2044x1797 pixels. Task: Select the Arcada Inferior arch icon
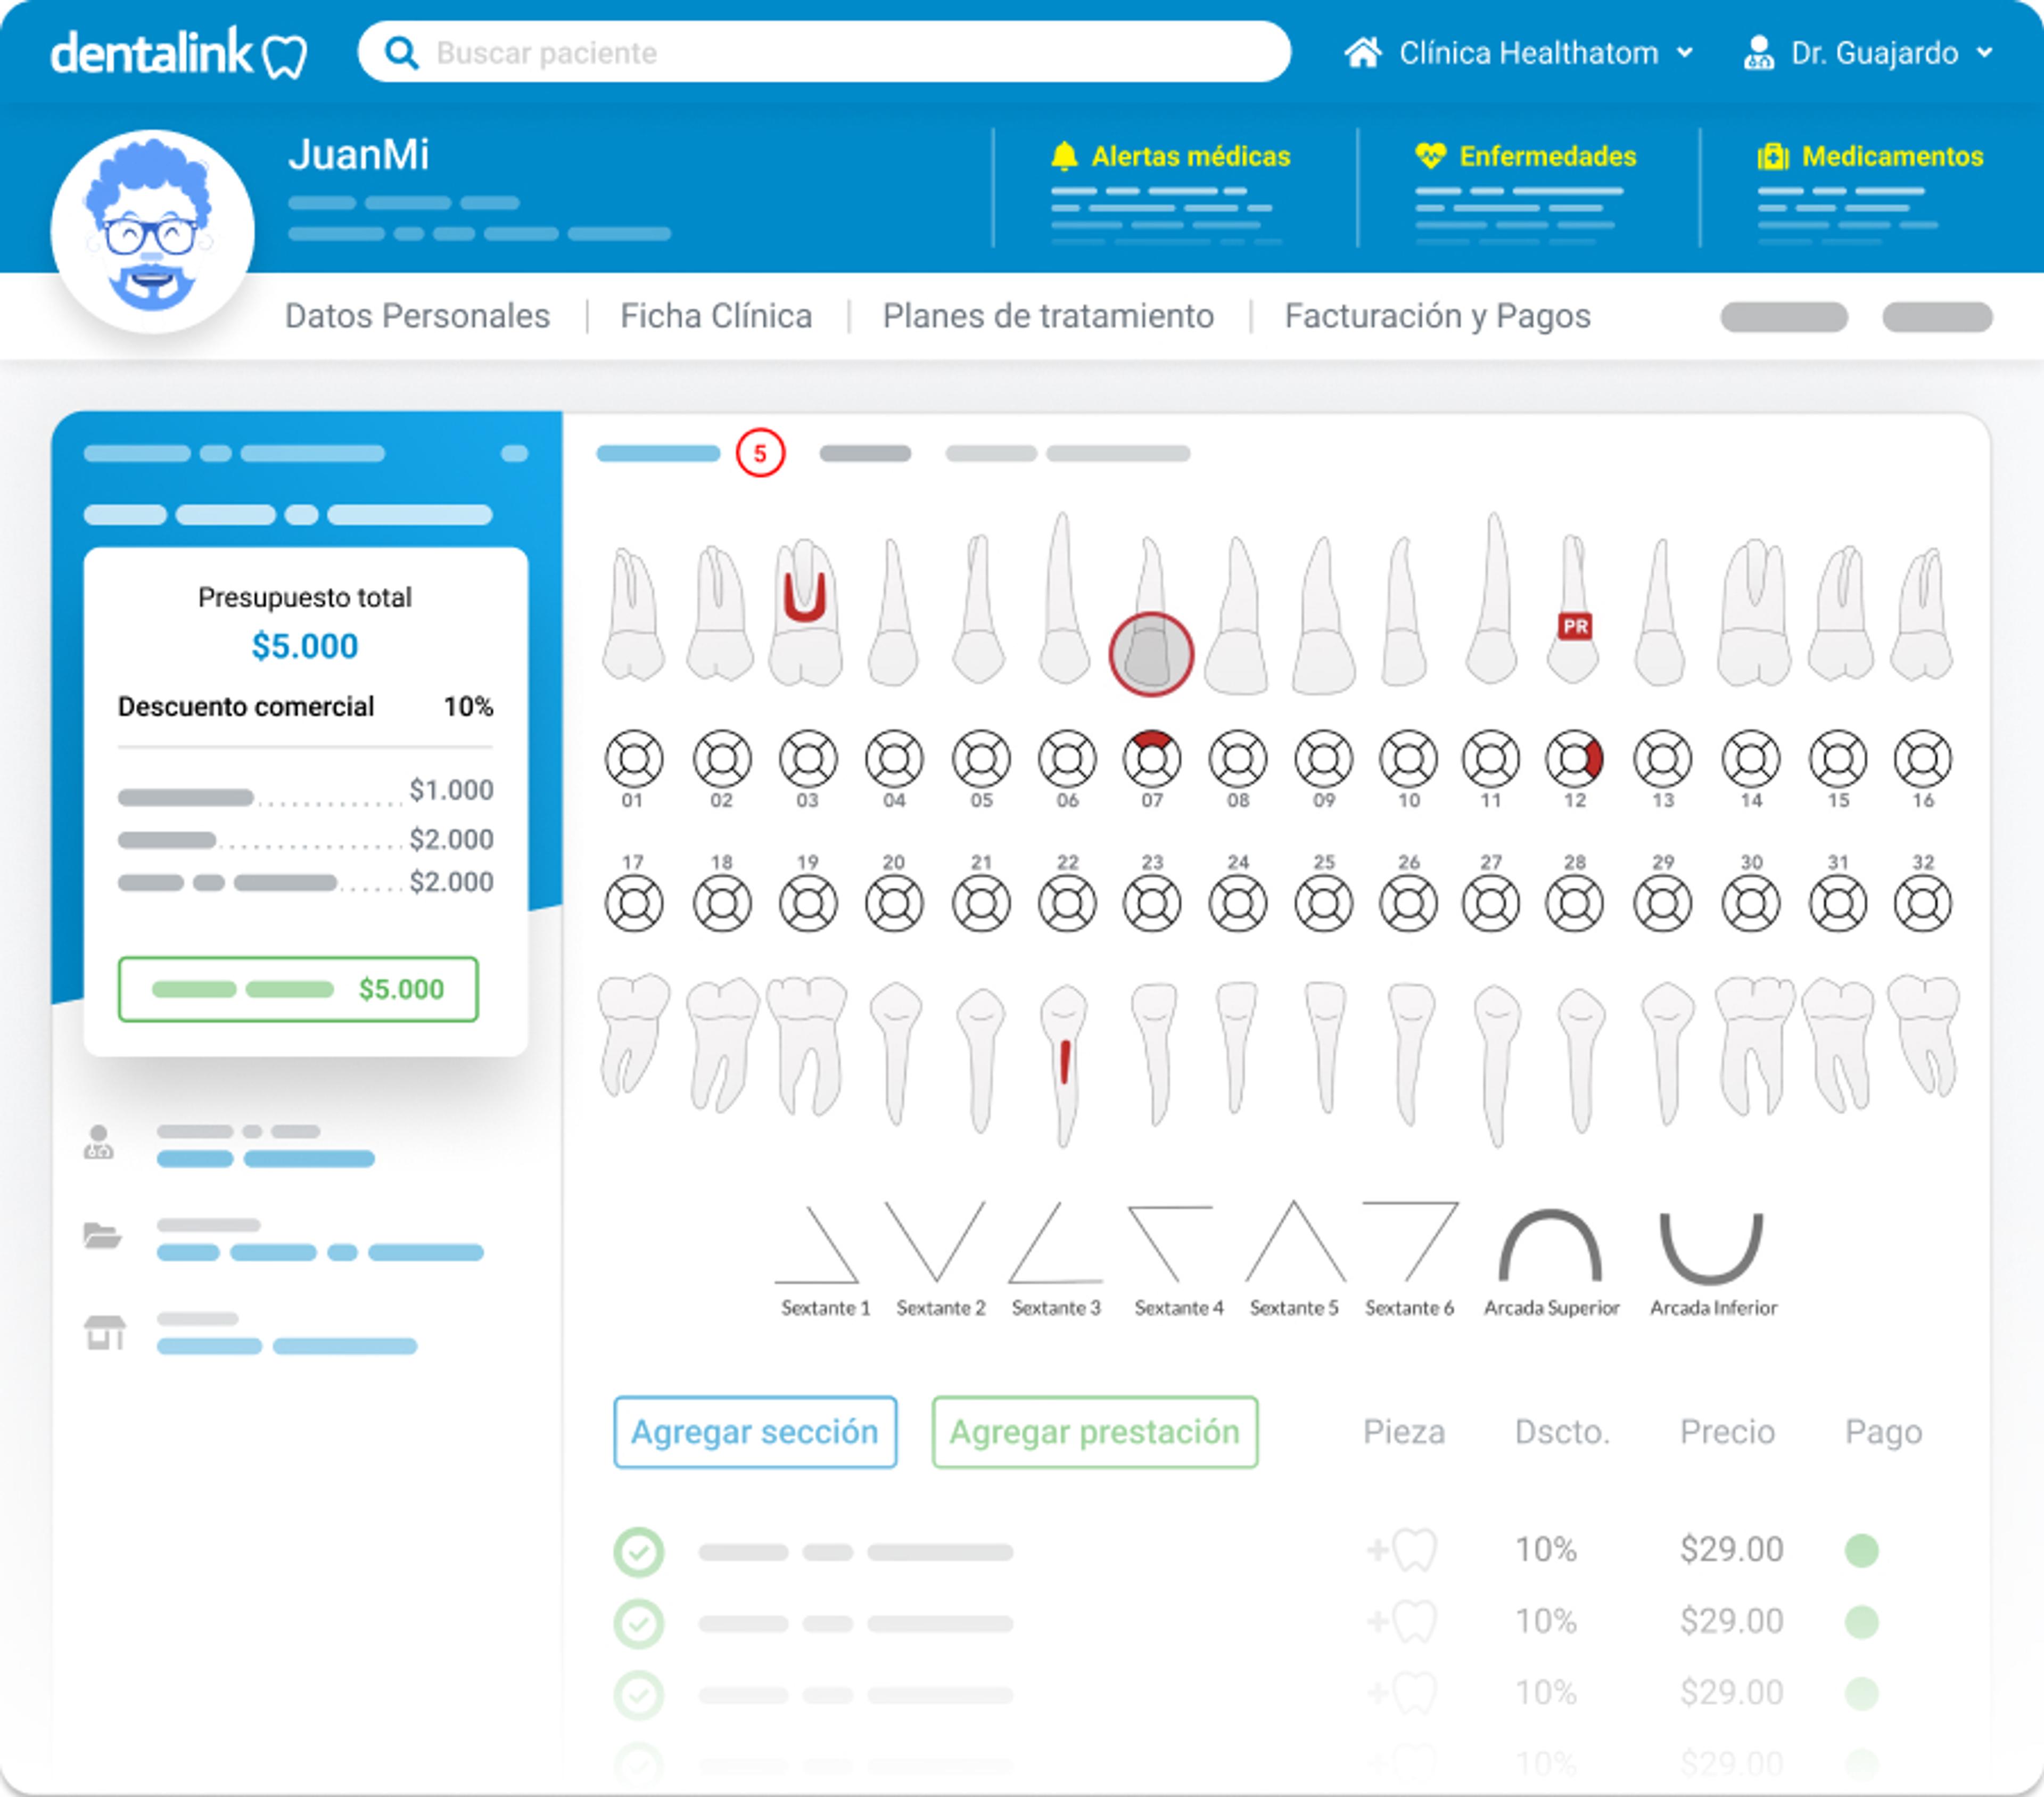[x=1711, y=1248]
